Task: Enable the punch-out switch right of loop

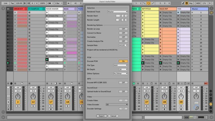Action: tap(153, 3)
